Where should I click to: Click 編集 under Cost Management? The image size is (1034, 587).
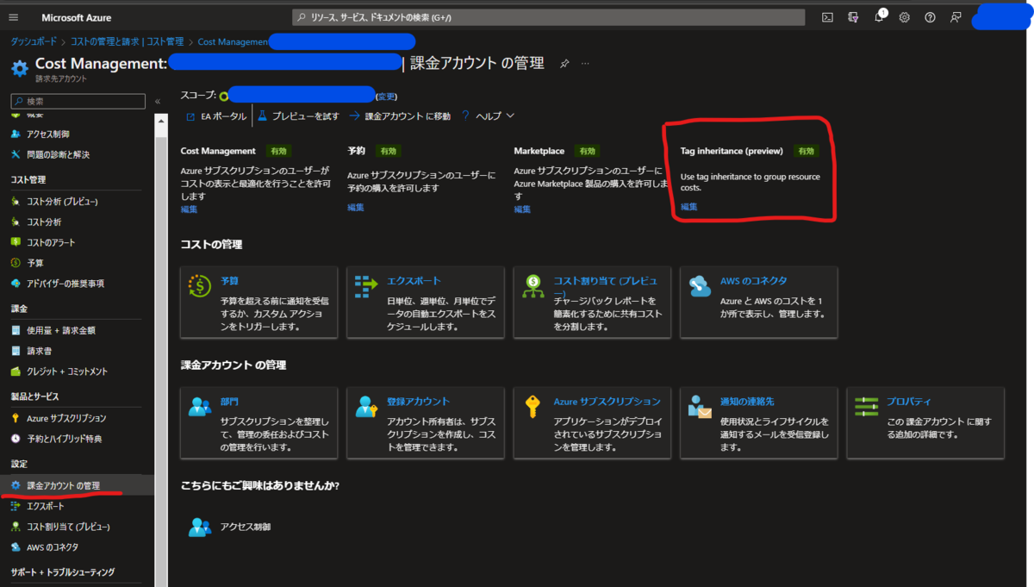point(189,209)
